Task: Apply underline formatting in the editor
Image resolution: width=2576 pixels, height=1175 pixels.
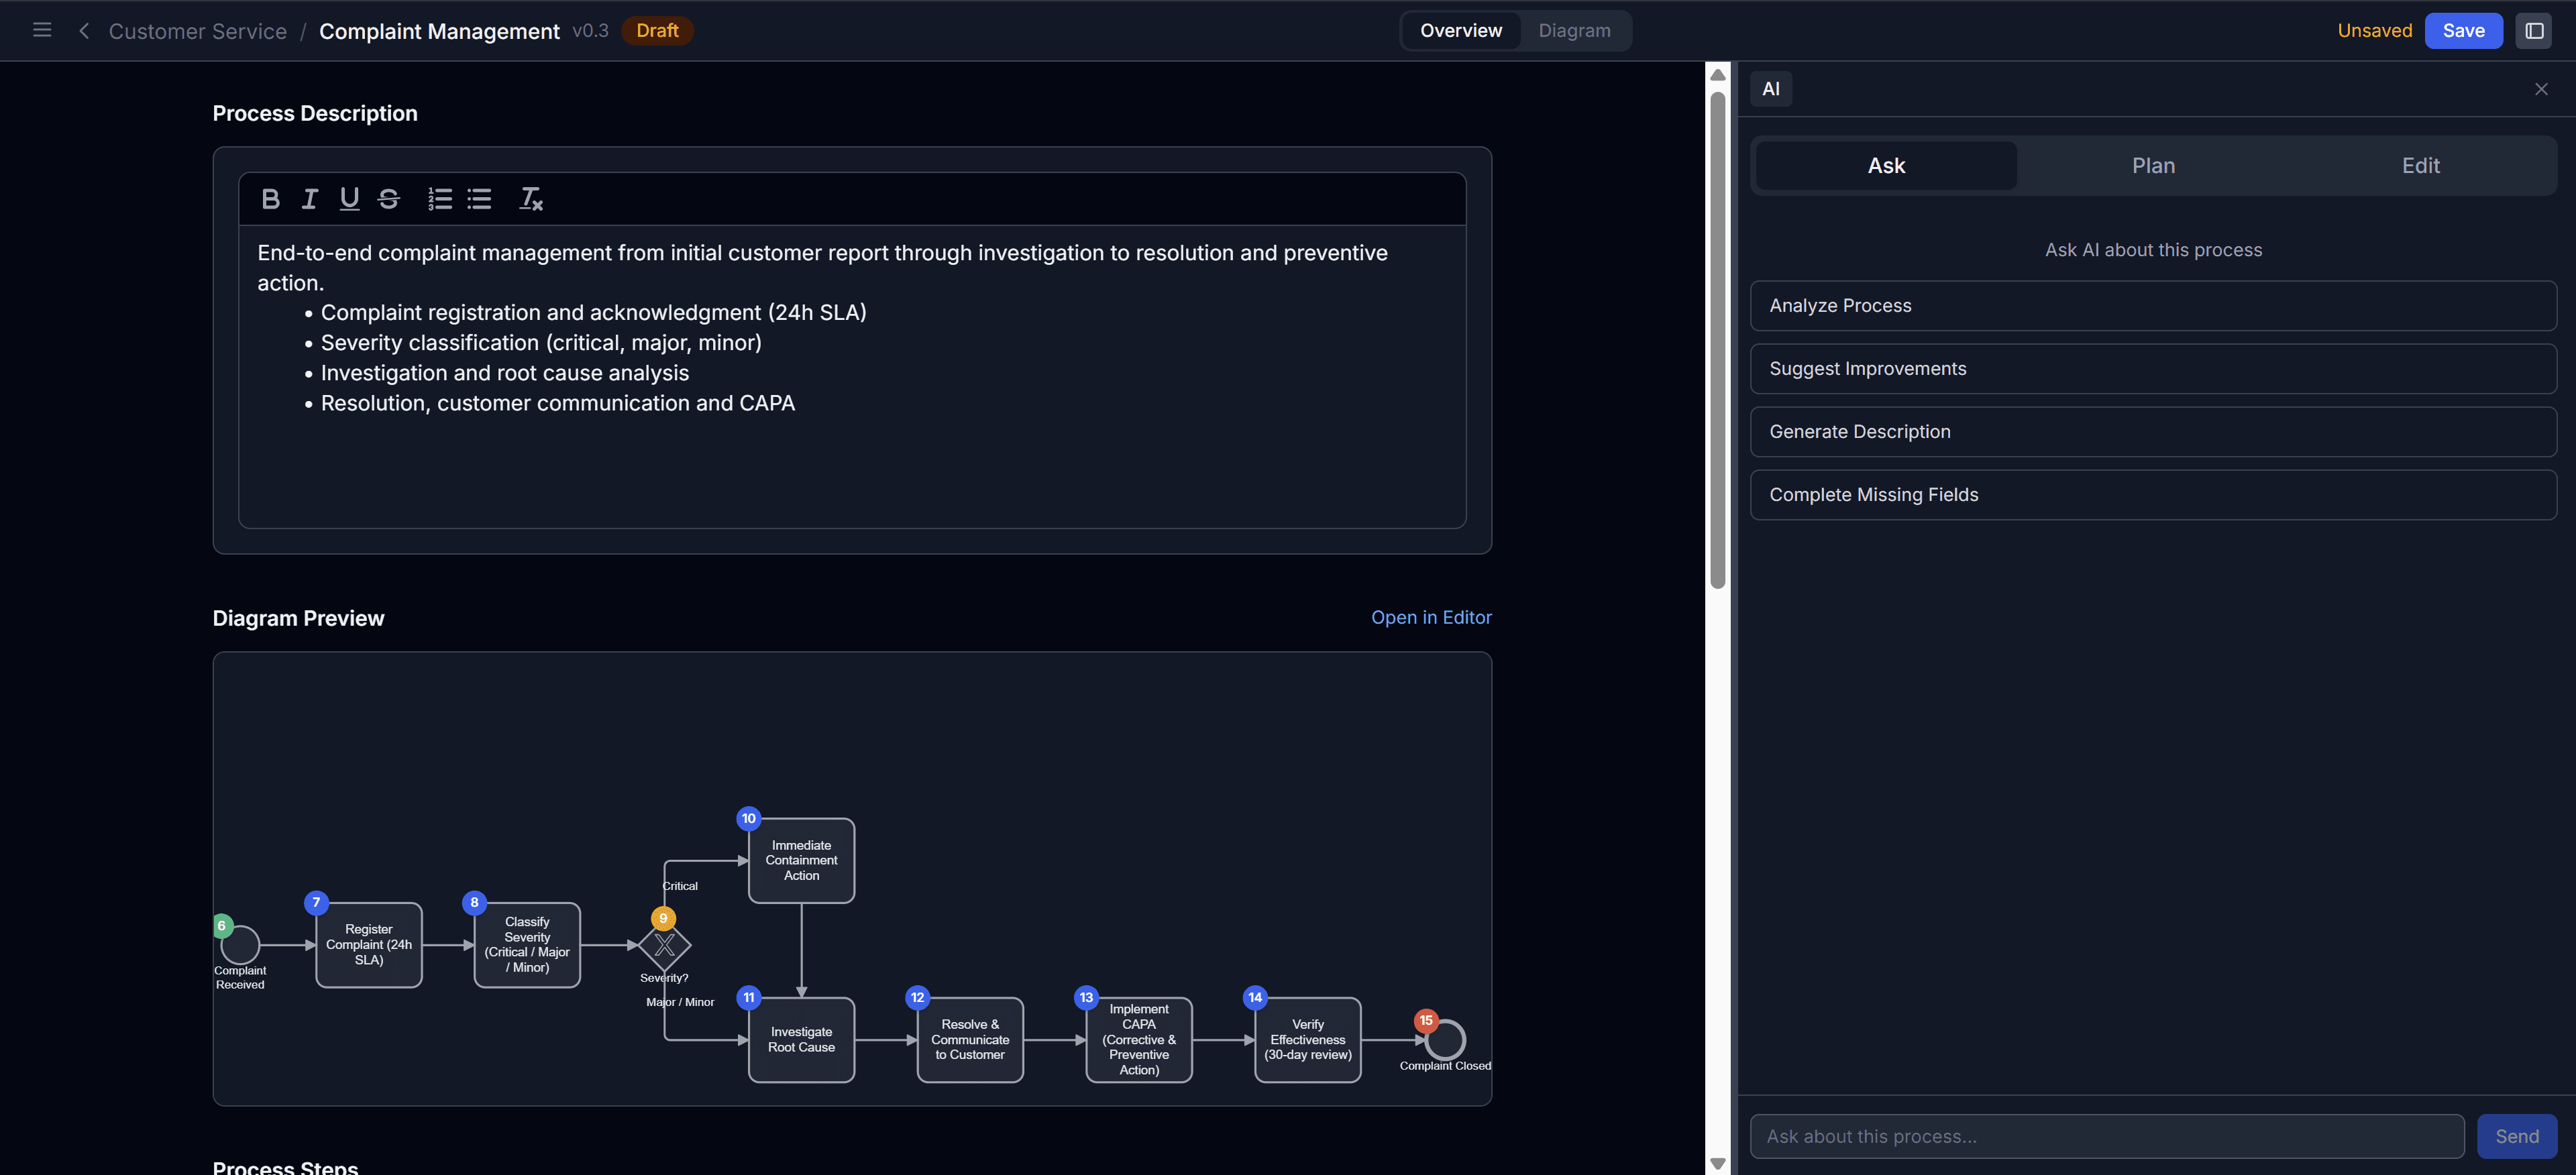Action: (348, 198)
